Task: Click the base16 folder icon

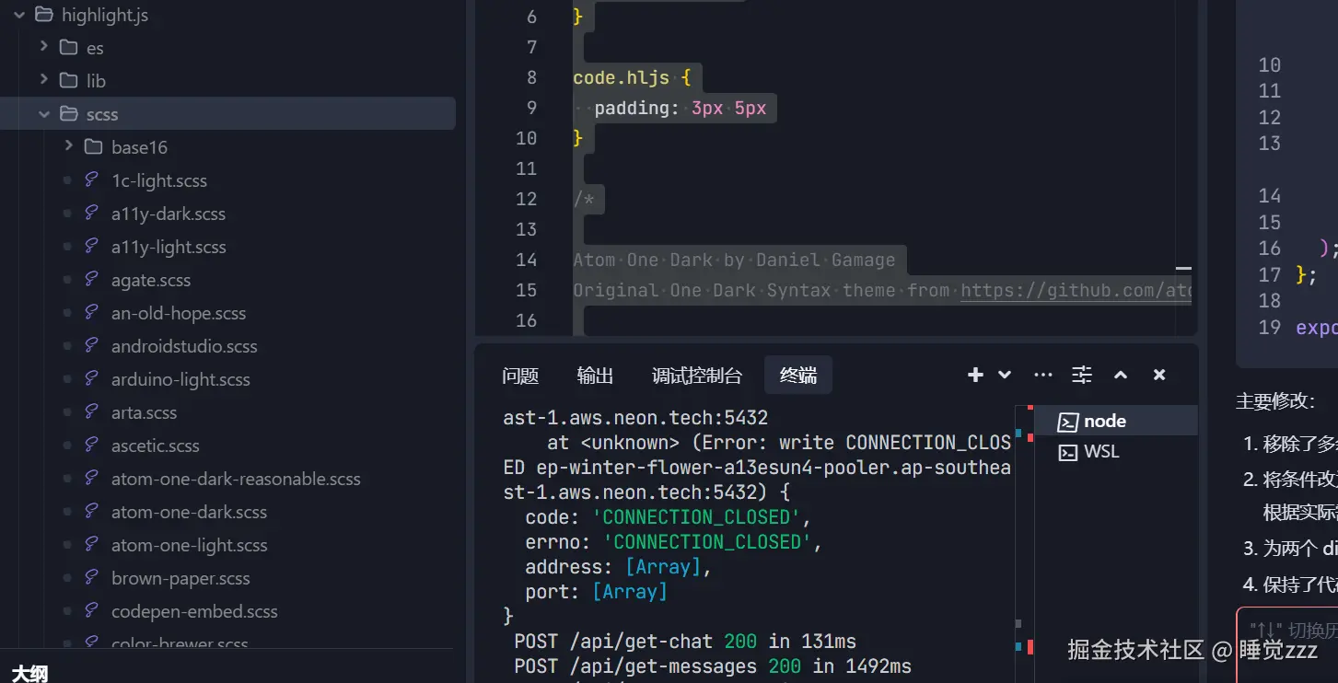Action: click(93, 147)
